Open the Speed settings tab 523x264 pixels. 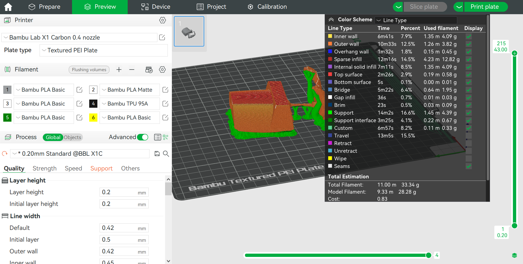coord(73,169)
